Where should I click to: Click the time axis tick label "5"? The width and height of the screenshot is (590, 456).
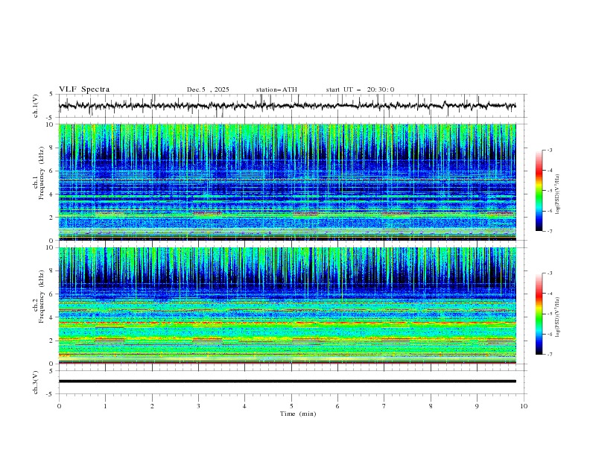[x=291, y=406]
